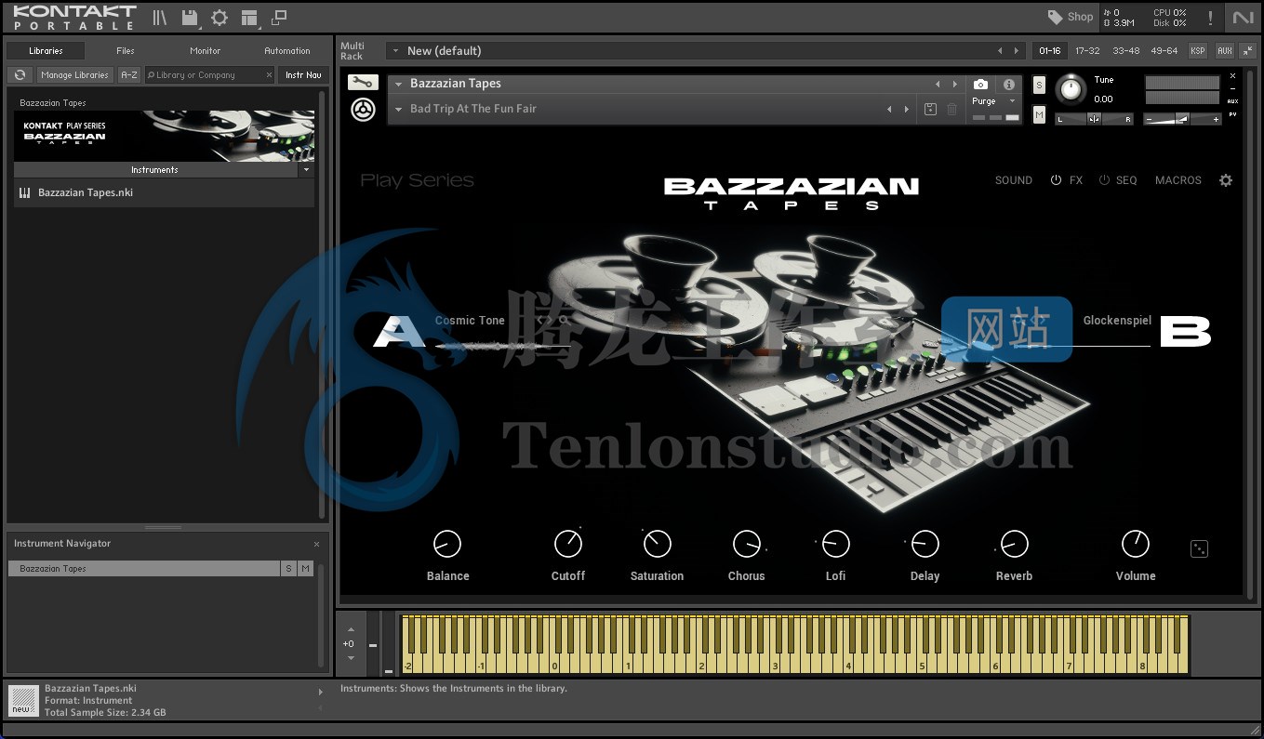Viewport: 1264px width, 739px height.
Task: Open the MACROS page
Action: pos(1178,180)
